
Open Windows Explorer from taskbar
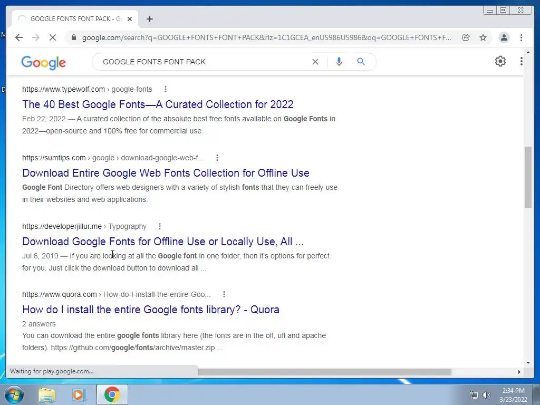click(47, 394)
